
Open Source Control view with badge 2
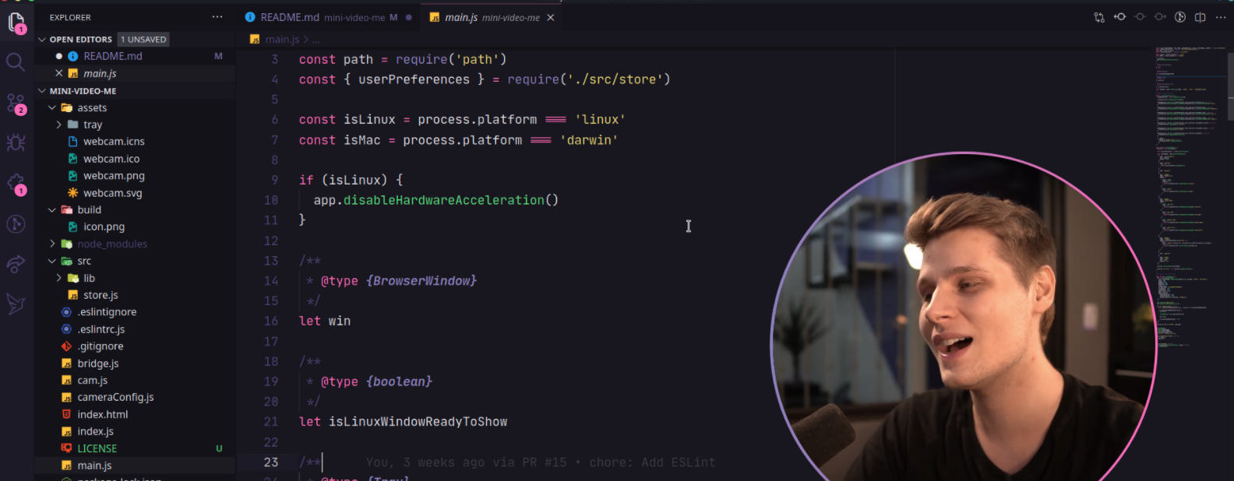[16, 104]
